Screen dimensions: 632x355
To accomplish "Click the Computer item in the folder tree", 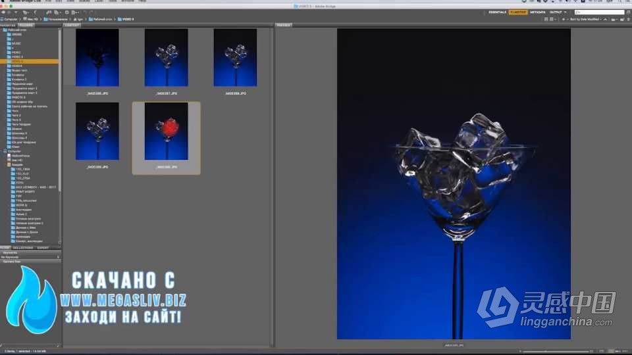I will 14,151.
